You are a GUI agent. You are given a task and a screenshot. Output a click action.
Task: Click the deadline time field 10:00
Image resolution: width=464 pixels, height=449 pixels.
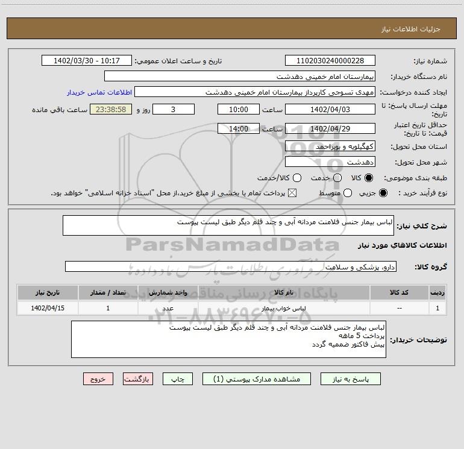(239, 109)
